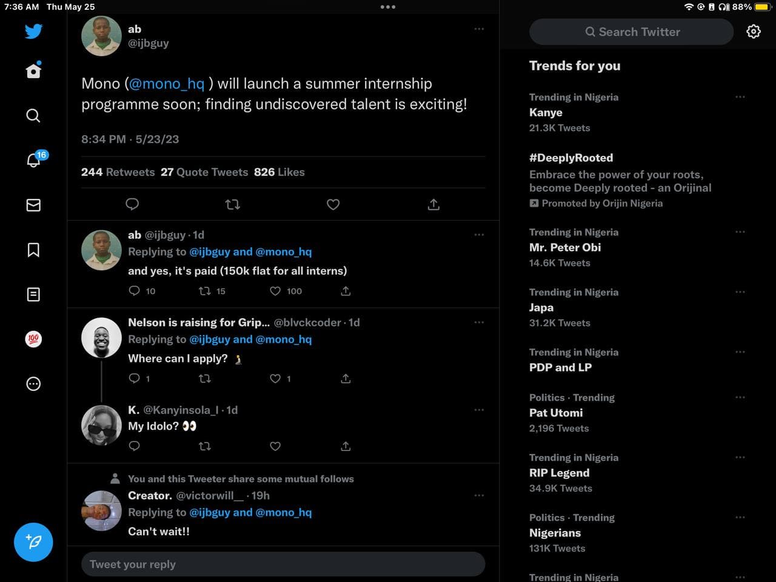
Task: Open @mono_hq mention in main tweet
Action: tap(167, 84)
